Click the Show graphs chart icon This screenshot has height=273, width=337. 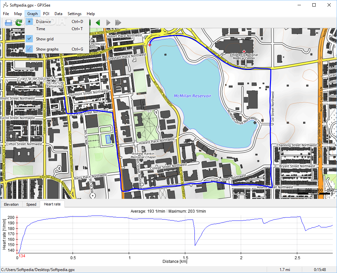[x=29, y=49]
